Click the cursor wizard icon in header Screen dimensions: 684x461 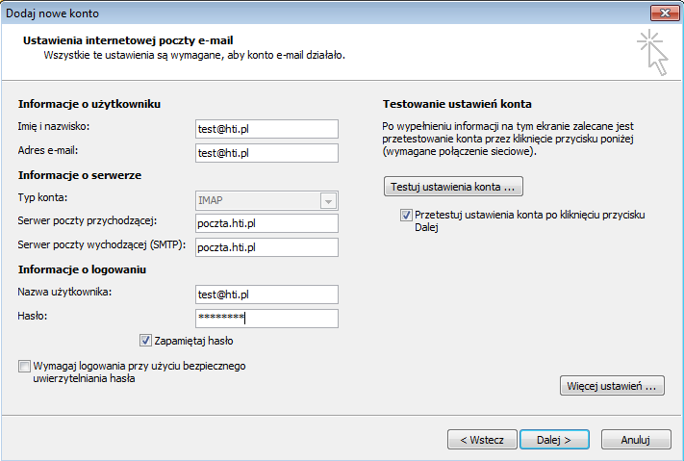(x=652, y=52)
